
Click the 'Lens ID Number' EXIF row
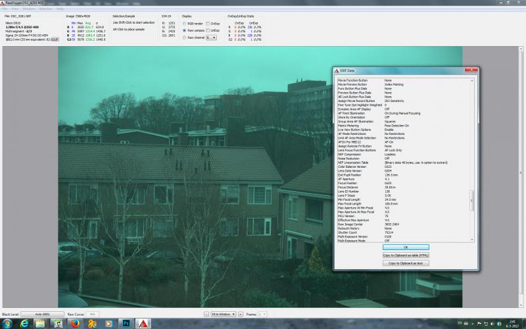pos(404,191)
